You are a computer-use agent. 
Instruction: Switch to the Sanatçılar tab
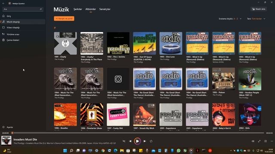pos(105,9)
